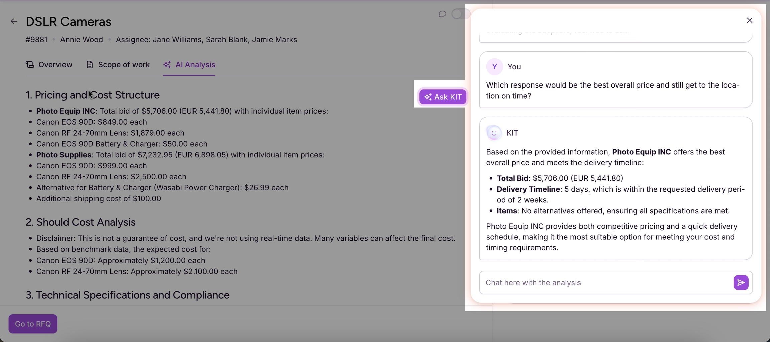Click the KIT smiley avatar icon
Viewport: 770px width, 342px height.
tap(494, 133)
